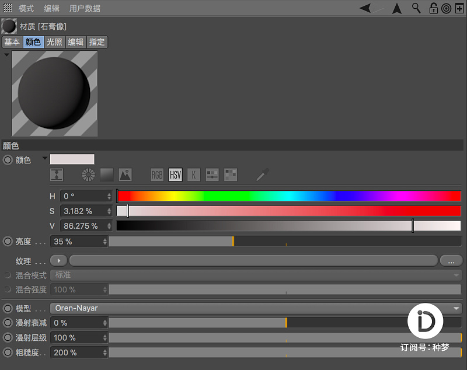Screen dimensions: 467x370
Task: Switch color mode to RGB
Action: [156, 174]
